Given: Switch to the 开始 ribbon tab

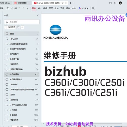Looking at the screenshot, I should [34, 8].
